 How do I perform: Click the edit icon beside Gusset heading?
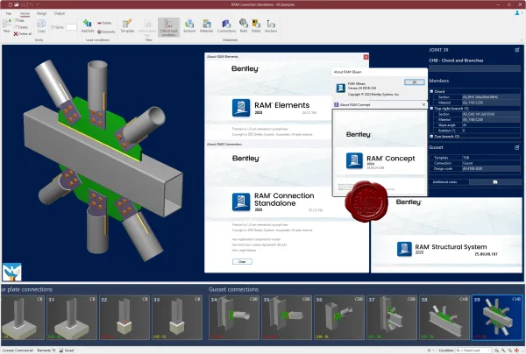coord(517,147)
